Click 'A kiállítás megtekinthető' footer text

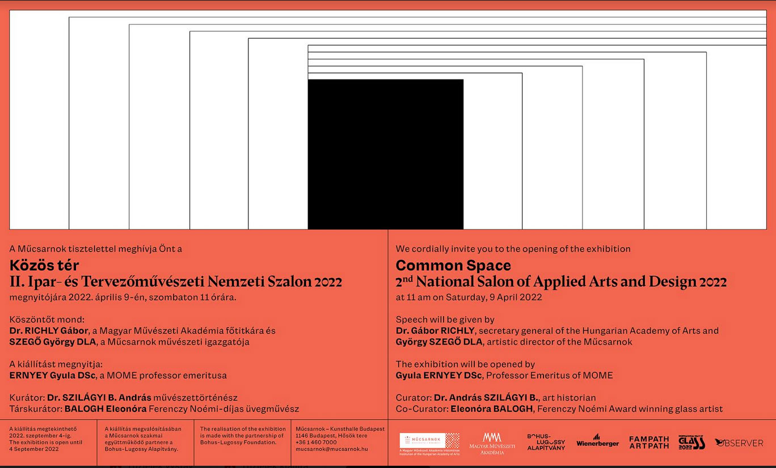coord(43,429)
